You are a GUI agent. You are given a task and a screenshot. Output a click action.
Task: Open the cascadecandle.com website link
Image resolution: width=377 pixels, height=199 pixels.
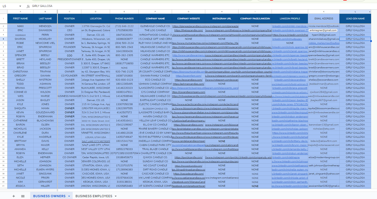click(189, 174)
